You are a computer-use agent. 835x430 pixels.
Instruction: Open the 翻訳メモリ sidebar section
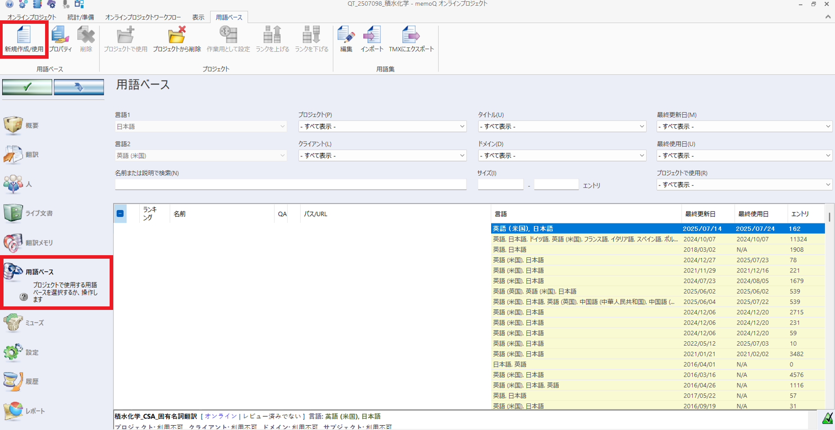click(x=29, y=242)
